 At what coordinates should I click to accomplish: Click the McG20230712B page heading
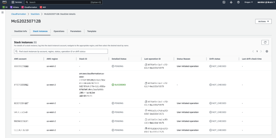click(26, 21)
